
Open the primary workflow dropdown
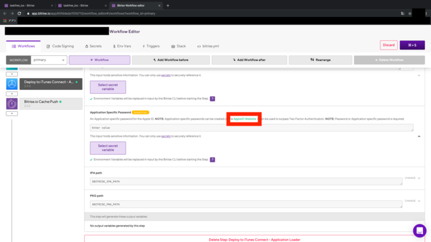pos(49,60)
